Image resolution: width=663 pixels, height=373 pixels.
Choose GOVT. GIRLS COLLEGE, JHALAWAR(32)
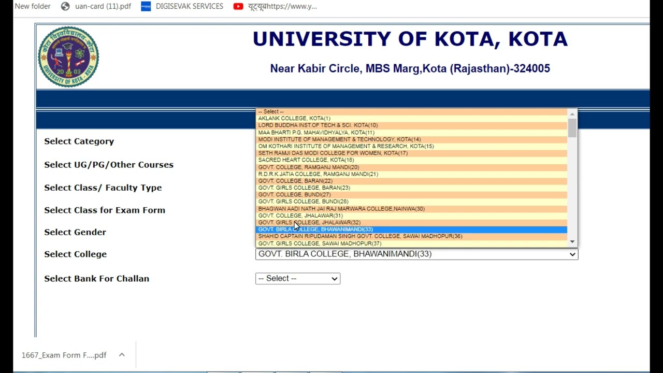pyautogui.click(x=412, y=222)
